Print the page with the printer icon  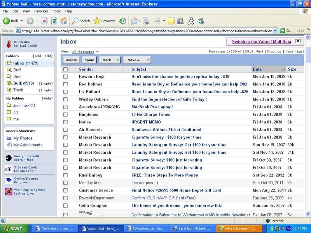146,21
